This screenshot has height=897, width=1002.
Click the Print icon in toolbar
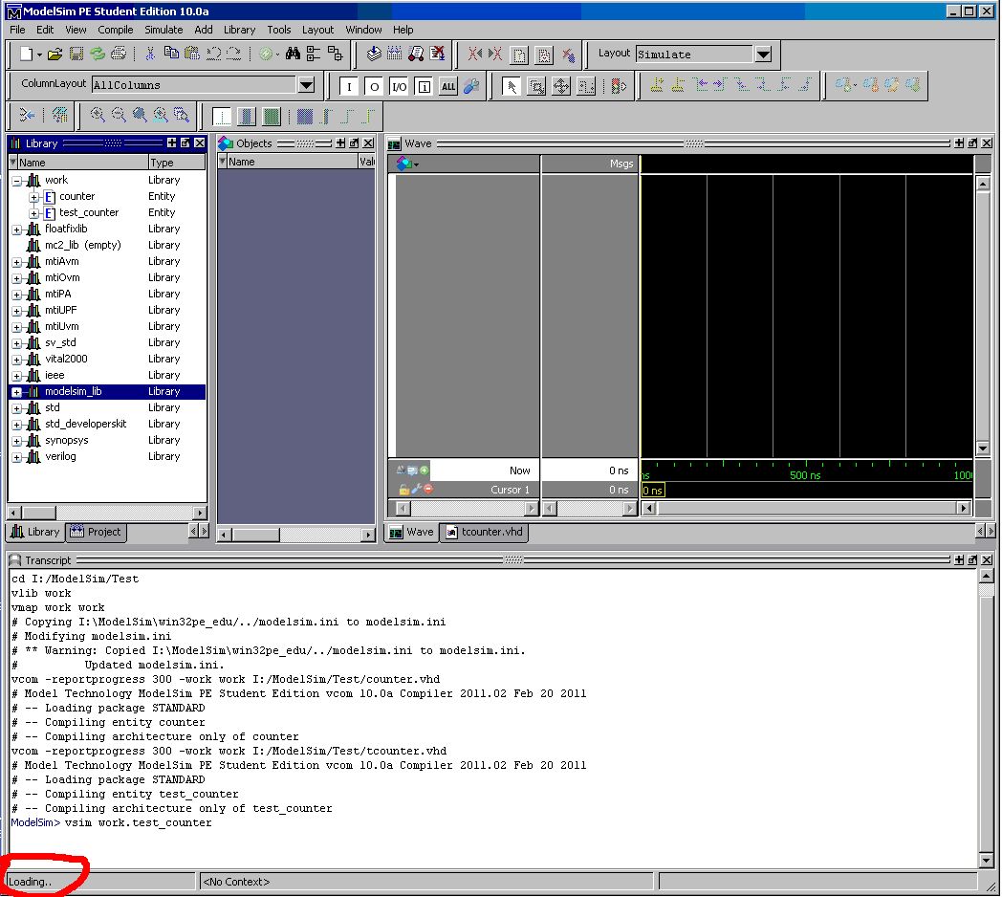[x=119, y=55]
